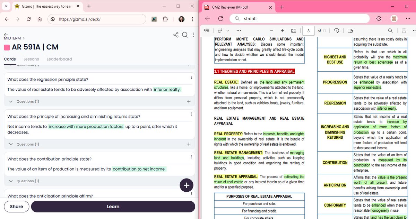Fit PDF page to width

click(x=294, y=30)
